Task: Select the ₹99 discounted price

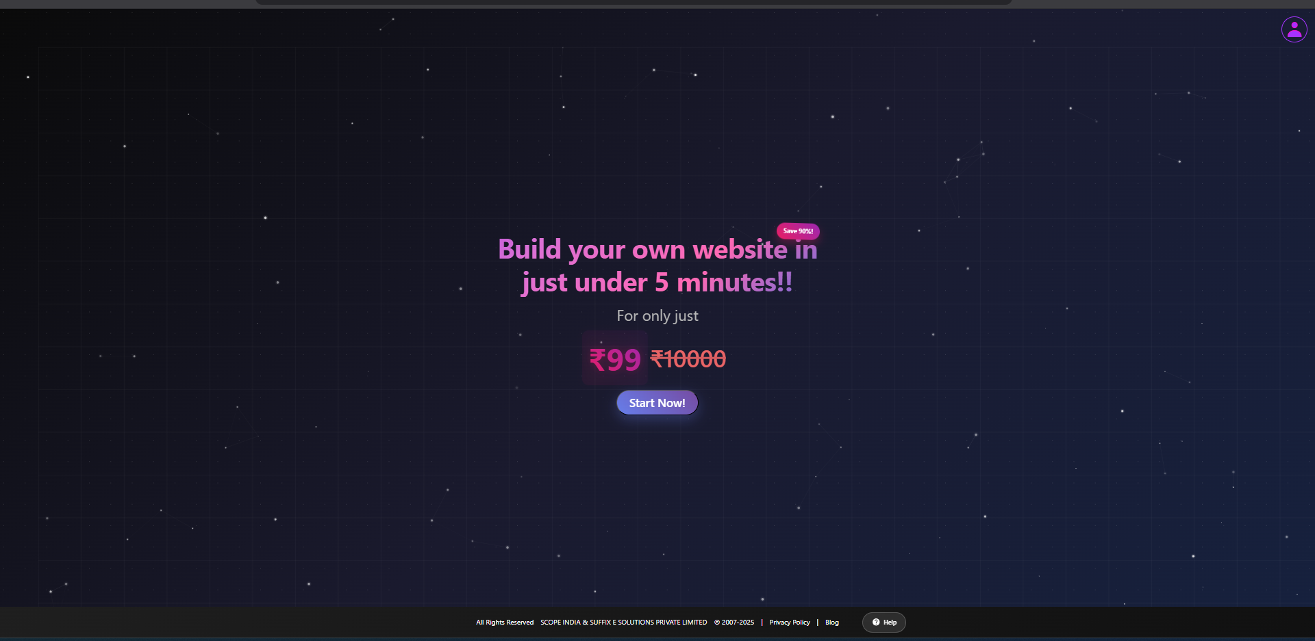Action: 614,359
